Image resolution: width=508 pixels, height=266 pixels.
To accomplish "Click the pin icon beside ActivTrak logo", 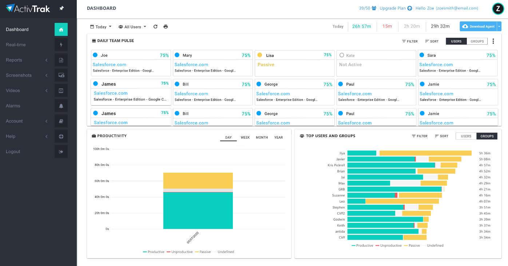I will tap(61, 8).
